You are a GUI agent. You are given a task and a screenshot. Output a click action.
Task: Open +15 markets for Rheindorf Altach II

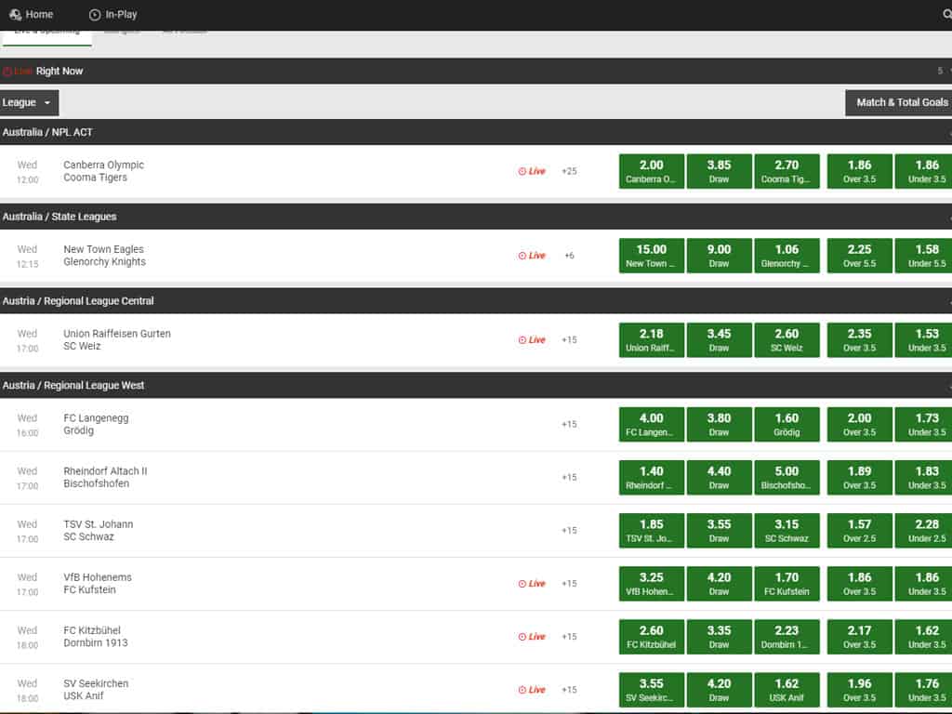(570, 477)
